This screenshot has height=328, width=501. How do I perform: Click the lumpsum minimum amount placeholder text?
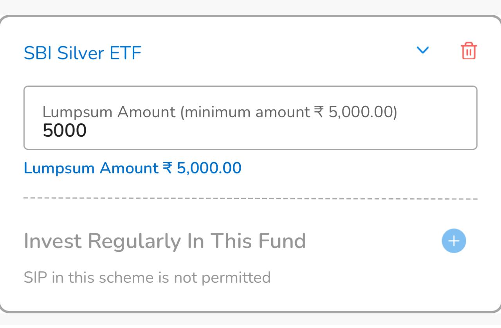[220, 112]
